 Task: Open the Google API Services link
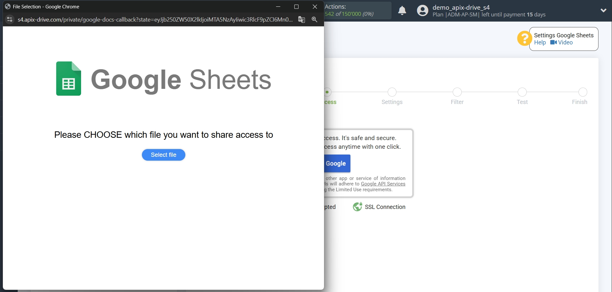(x=383, y=184)
